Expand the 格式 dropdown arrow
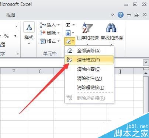The width and height of the screenshot is (149, 138). point(59,41)
